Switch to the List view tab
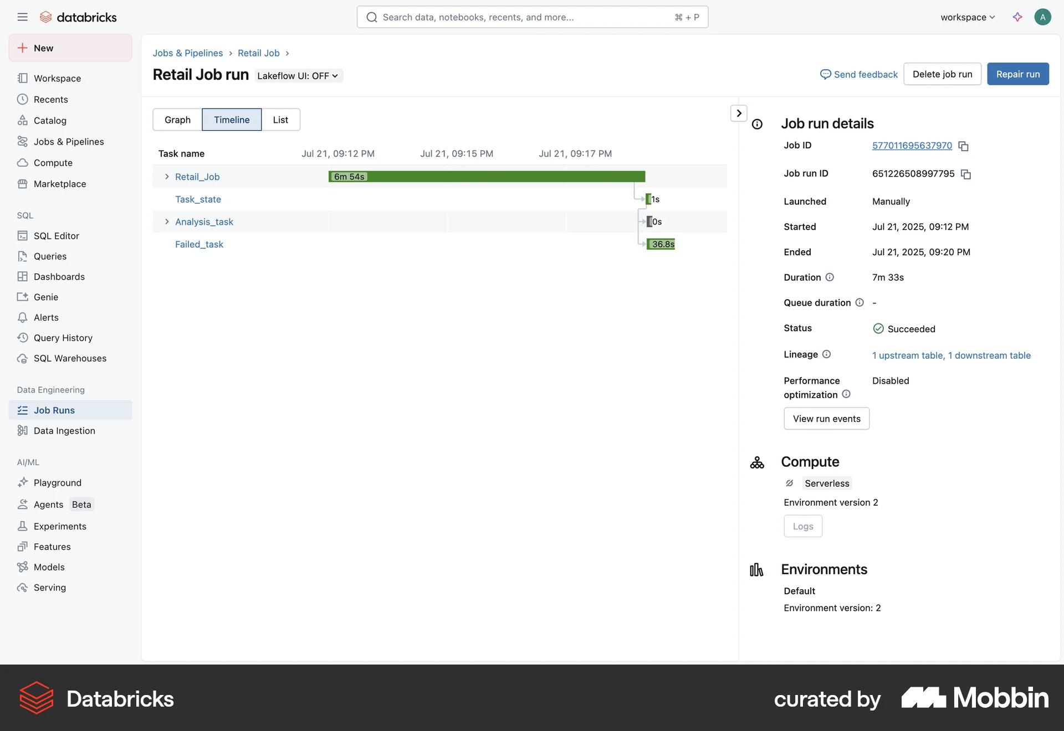The image size is (1064, 731). (280, 120)
